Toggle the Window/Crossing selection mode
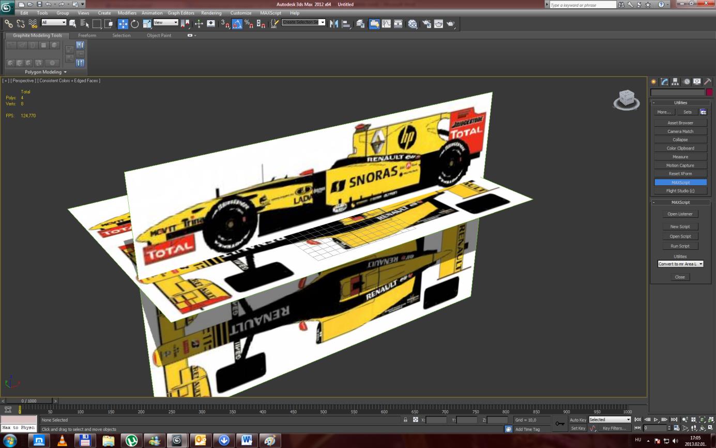 click(x=109, y=23)
